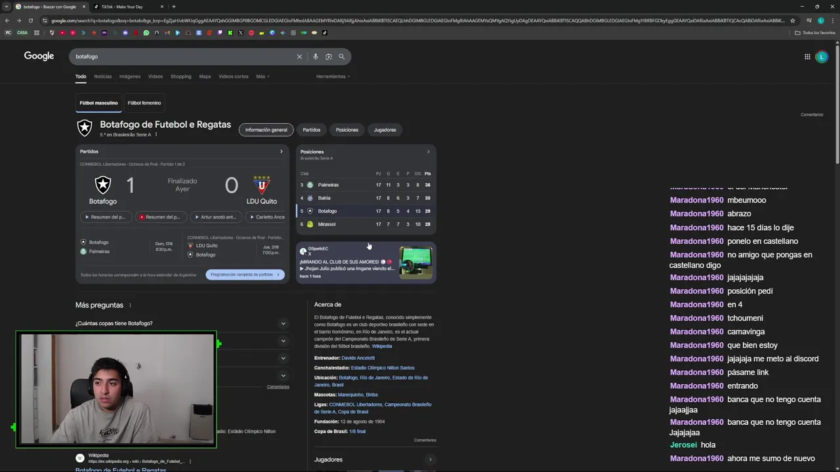Open the TikTok bookmark icon in bookmarks bar
This screenshot has height=472, width=840.
point(325,33)
